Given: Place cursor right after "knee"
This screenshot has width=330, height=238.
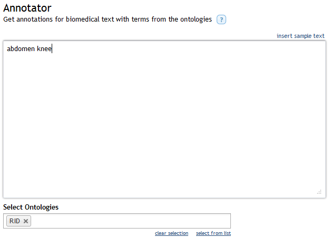Looking at the screenshot, I should (52, 49).
